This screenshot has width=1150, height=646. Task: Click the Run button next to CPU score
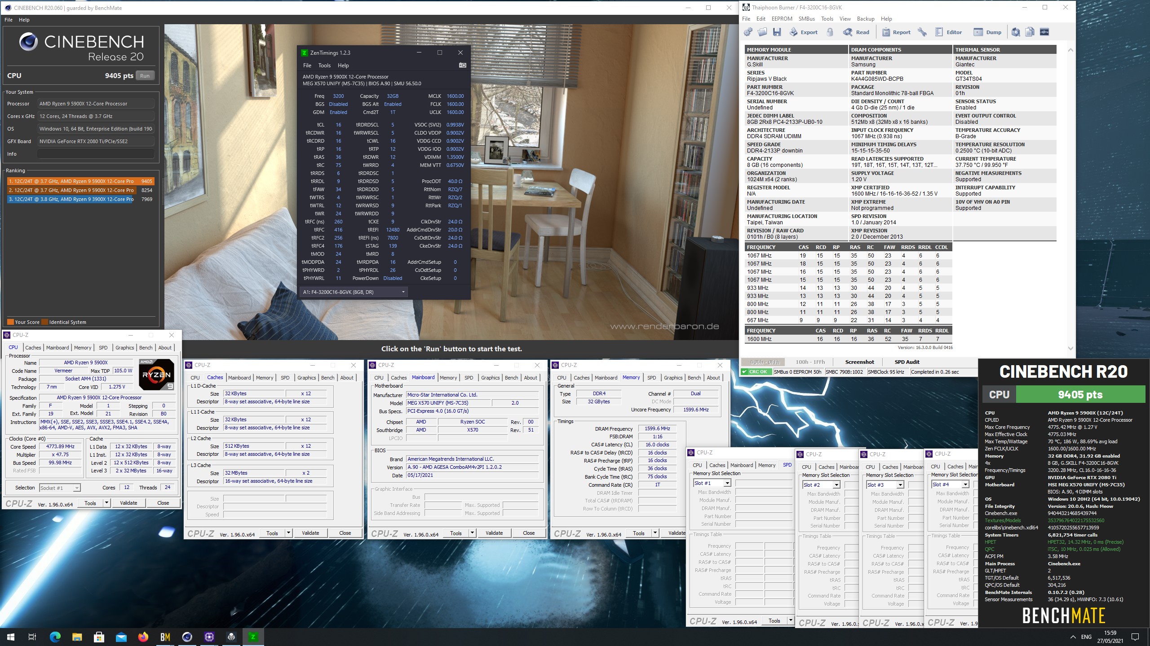click(x=145, y=76)
